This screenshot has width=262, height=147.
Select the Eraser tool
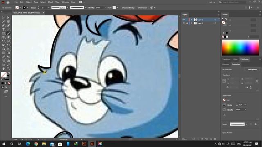8,37
